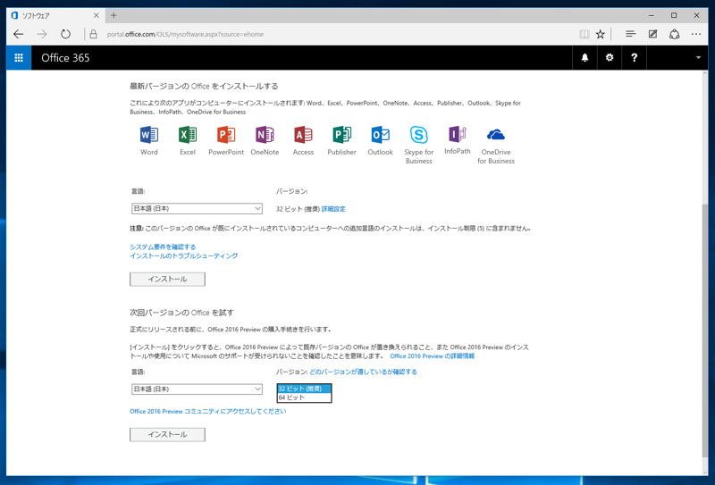The width and height of the screenshot is (715, 485).
Task: Open インストールのトラブルシューティング link
Action: click(x=184, y=255)
